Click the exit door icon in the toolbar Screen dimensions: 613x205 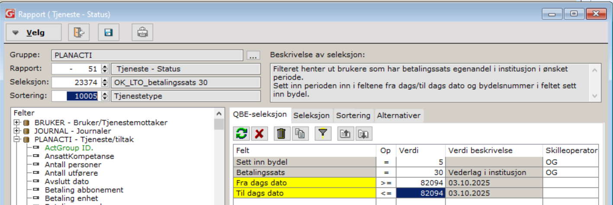click(x=78, y=32)
